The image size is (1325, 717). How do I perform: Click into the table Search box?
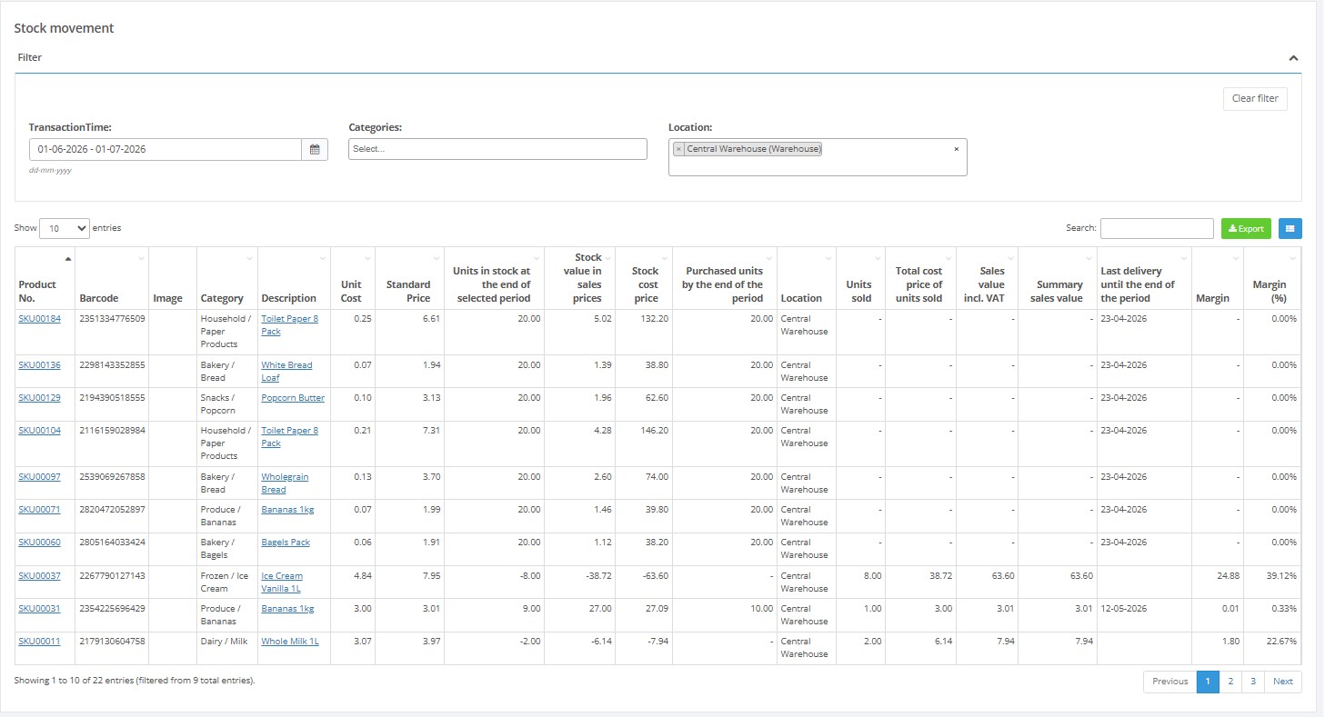click(x=1157, y=228)
